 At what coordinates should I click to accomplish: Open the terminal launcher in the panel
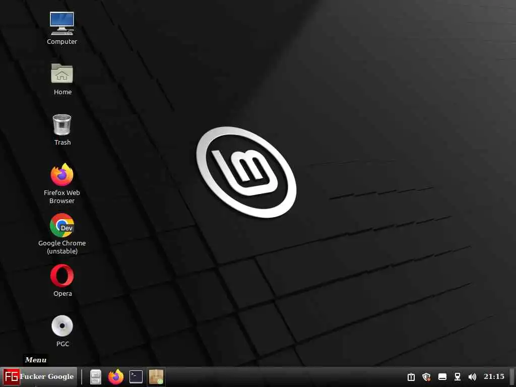[x=136, y=377]
